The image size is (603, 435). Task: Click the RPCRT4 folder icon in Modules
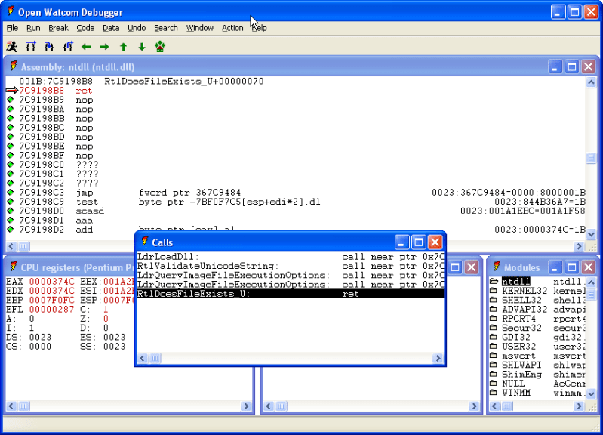tap(494, 319)
